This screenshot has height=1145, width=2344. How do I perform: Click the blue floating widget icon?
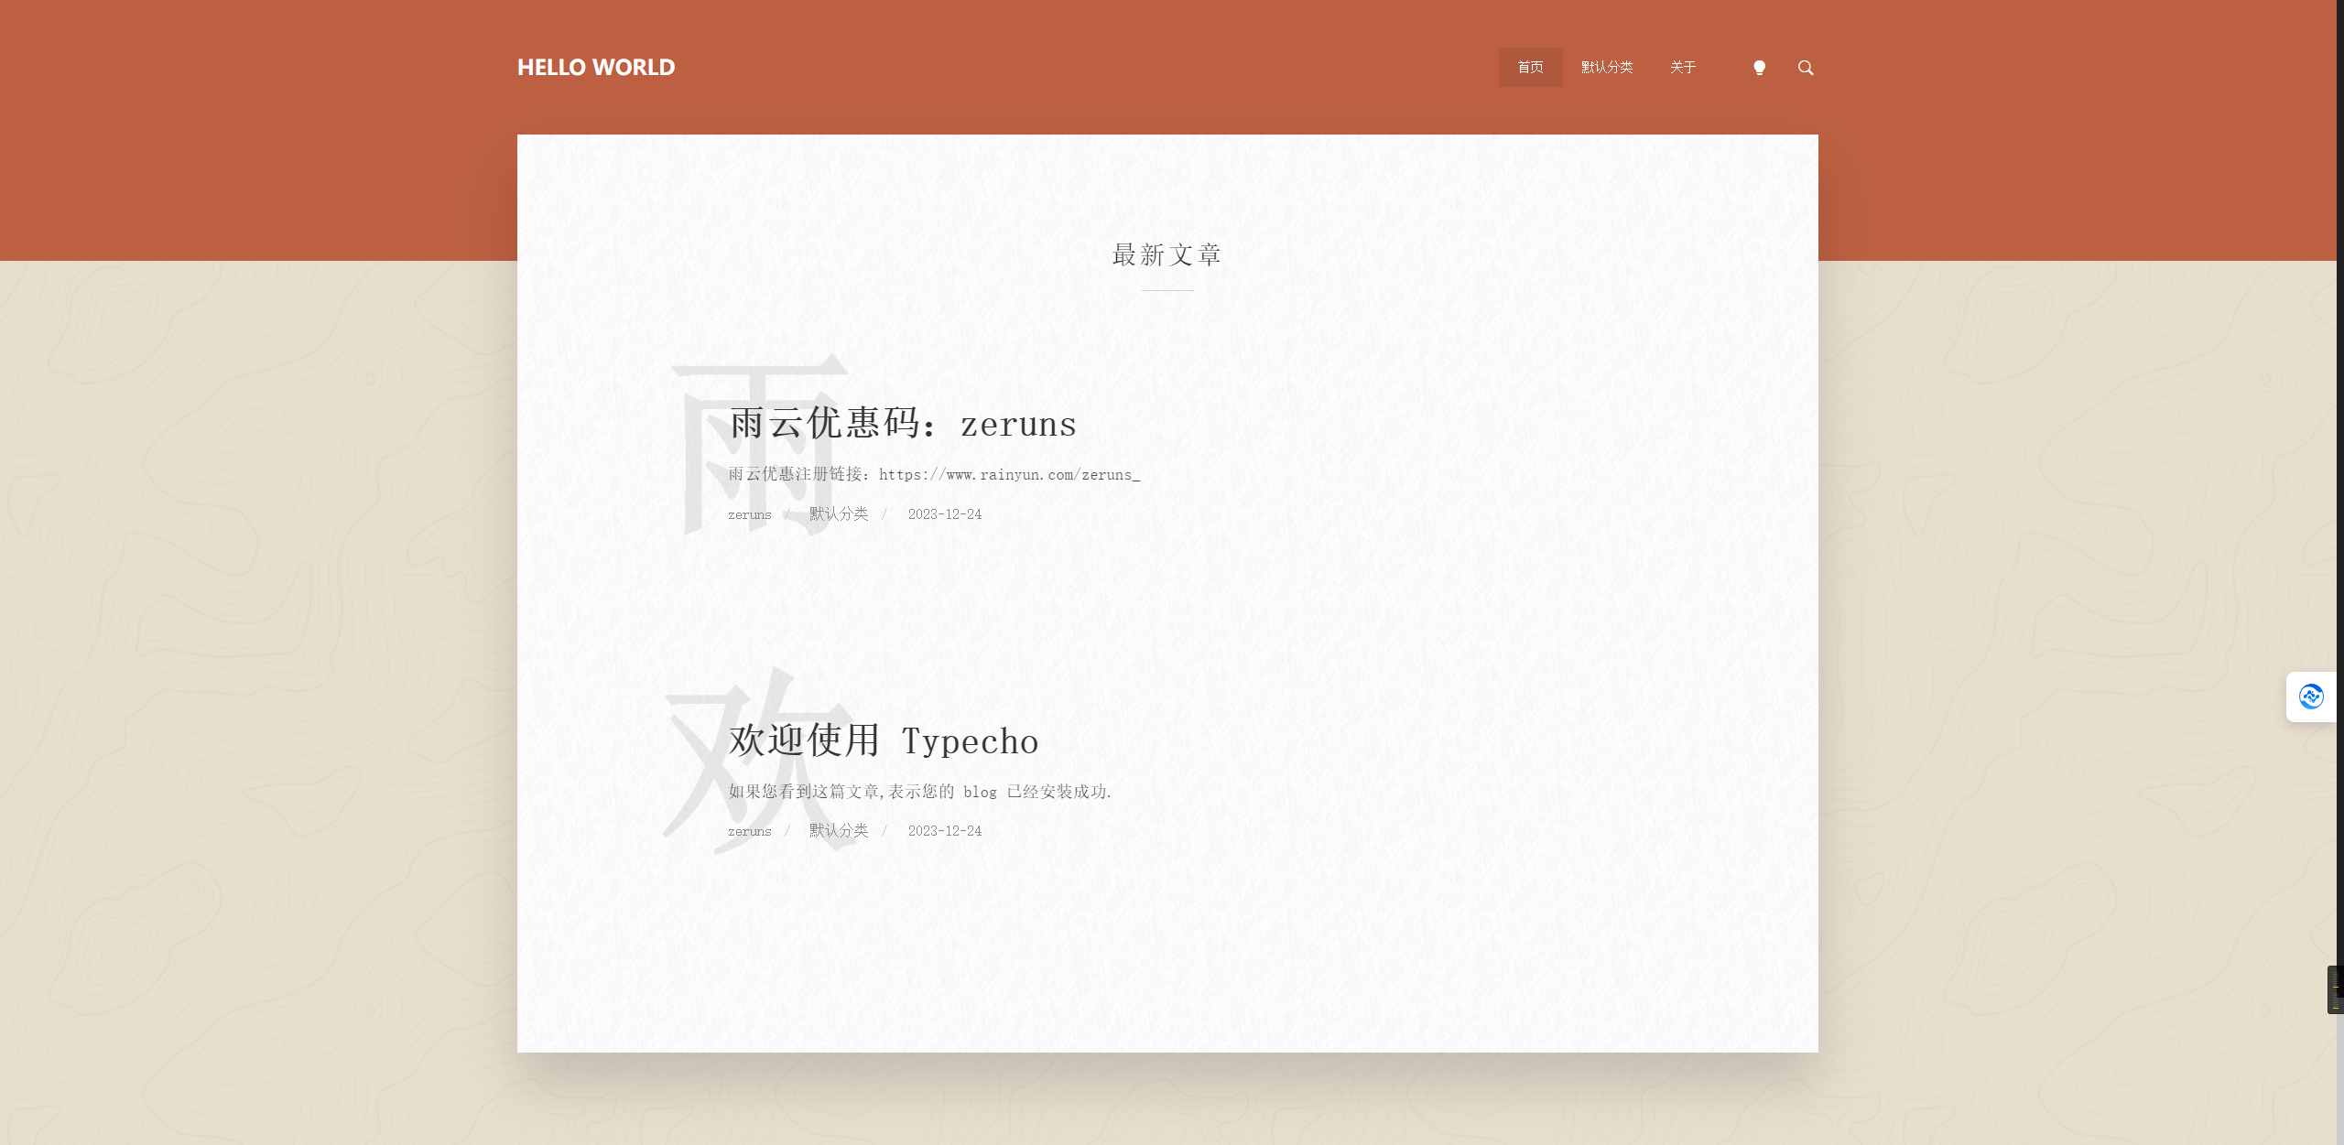pos(2311,697)
